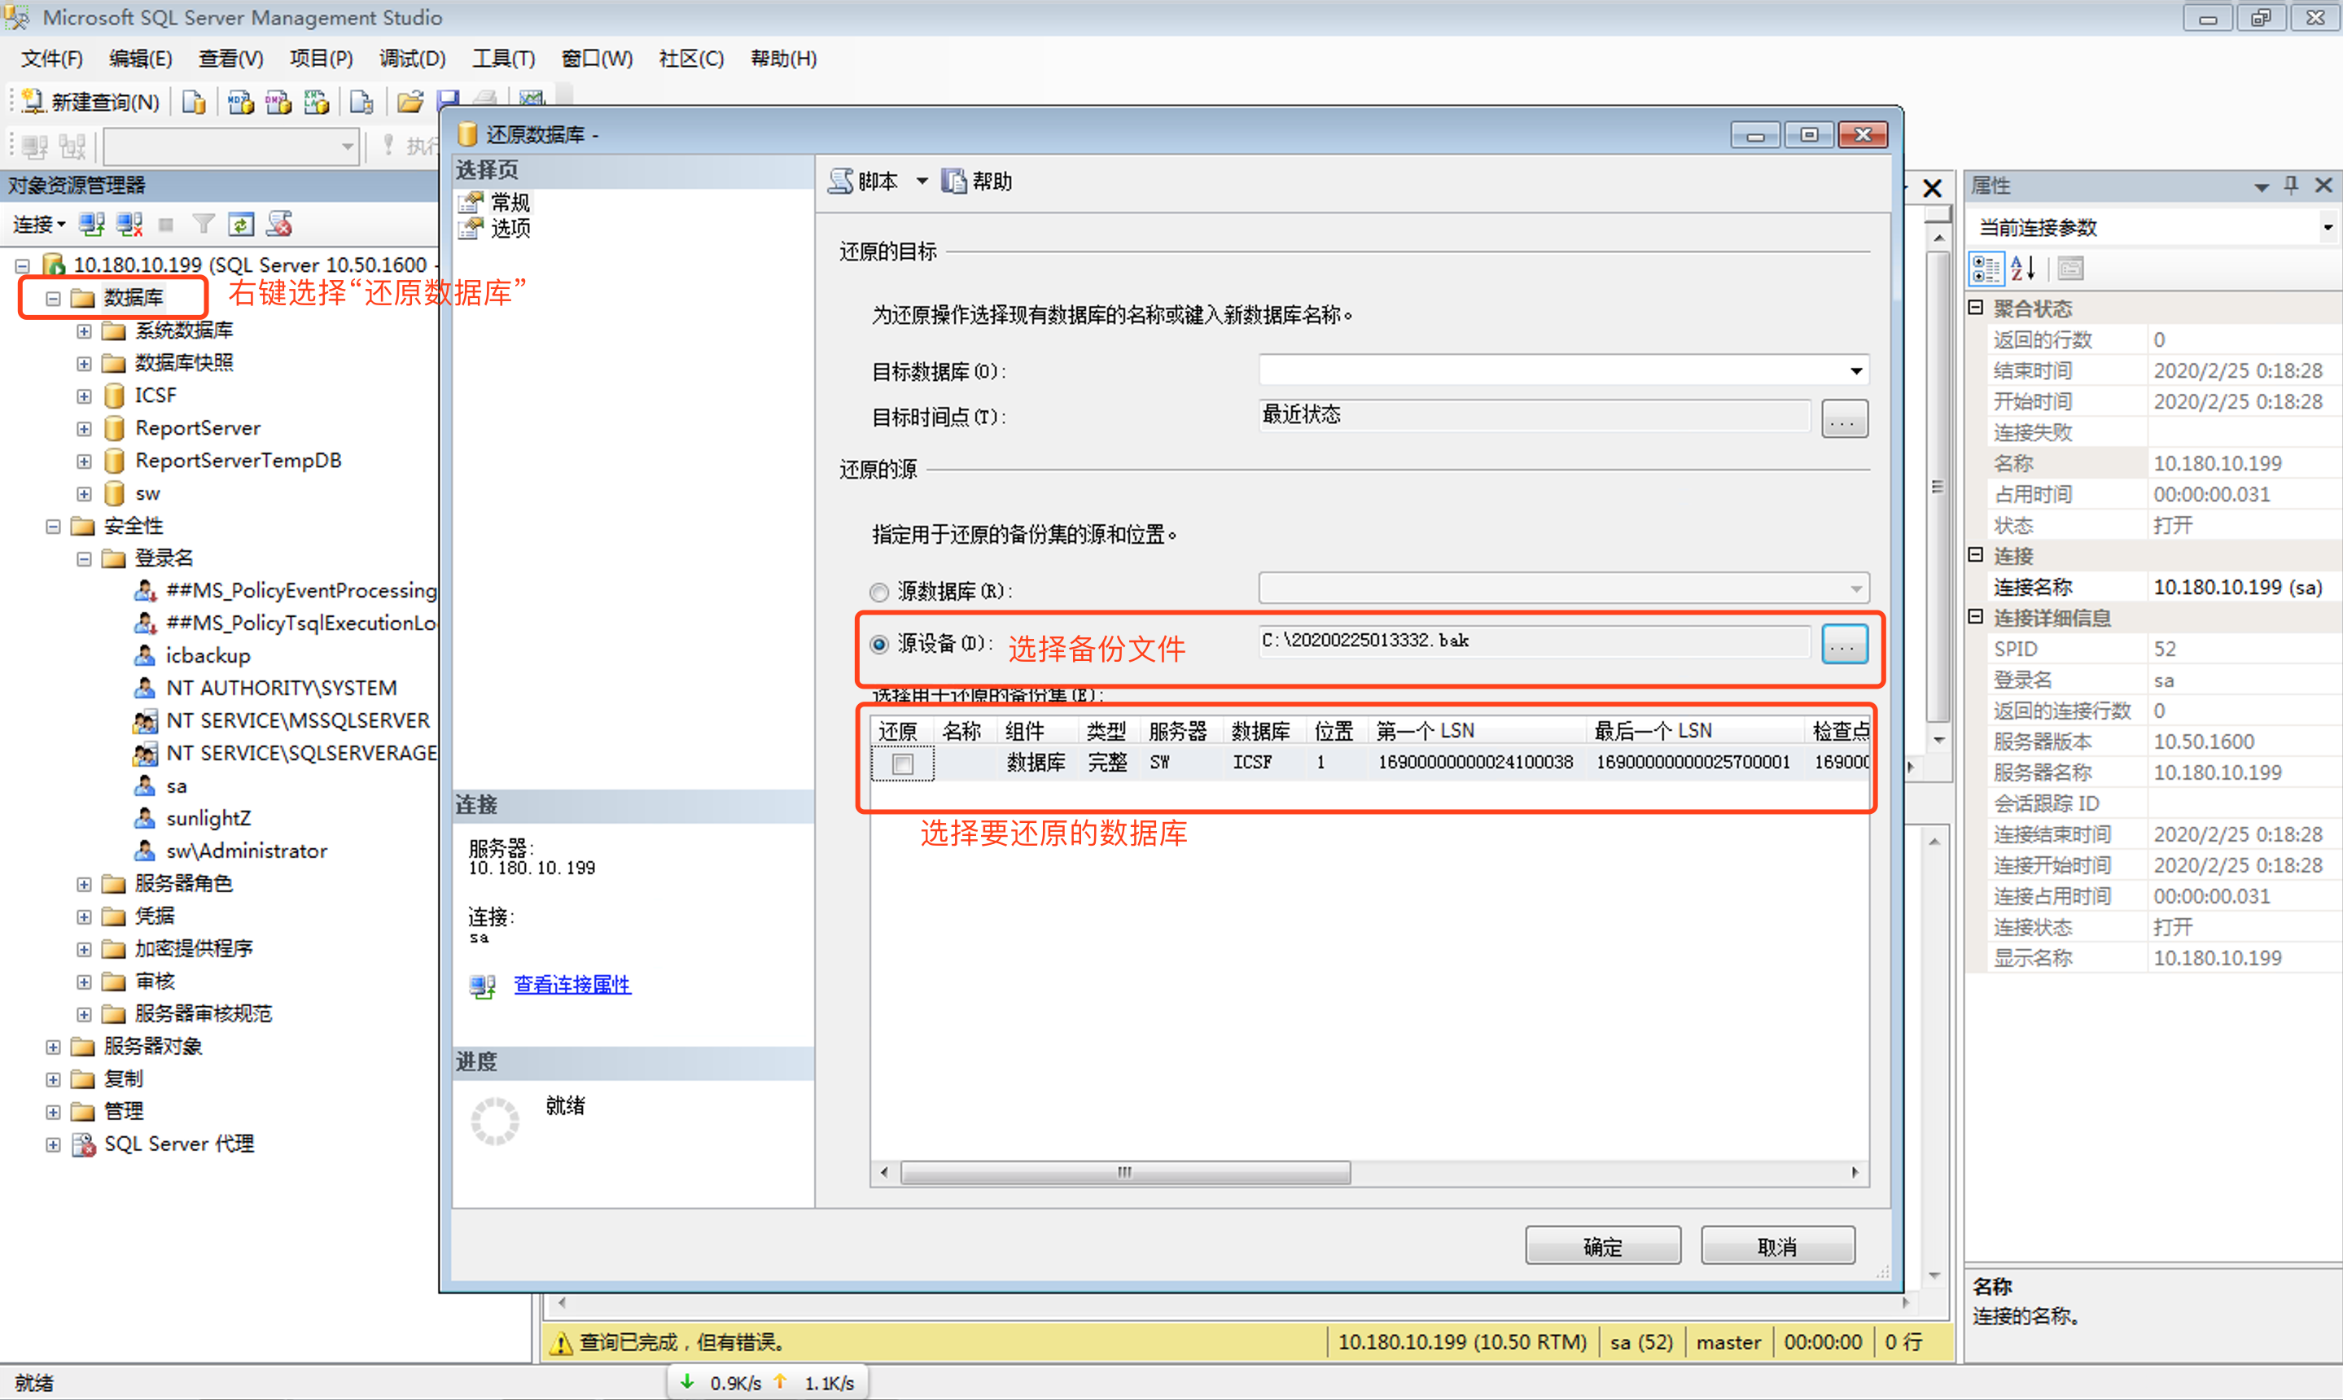Open the target database dropdown
The height and width of the screenshot is (1400, 2343).
tap(1855, 370)
